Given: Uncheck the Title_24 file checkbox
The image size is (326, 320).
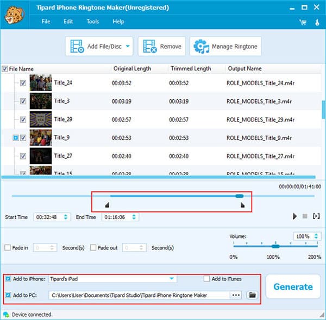Looking at the screenshot, I should [x=23, y=83].
